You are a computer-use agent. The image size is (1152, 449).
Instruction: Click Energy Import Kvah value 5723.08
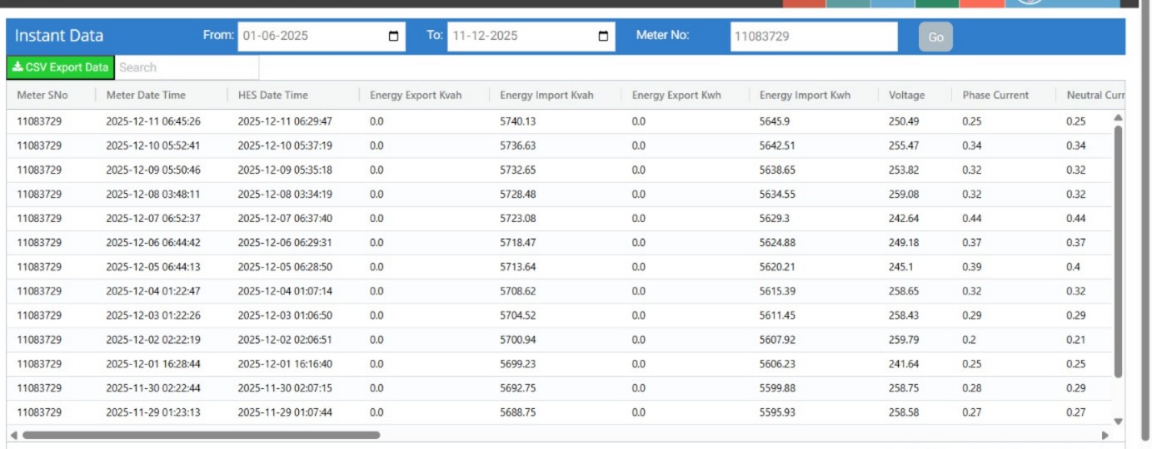click(x=517, y=218)
